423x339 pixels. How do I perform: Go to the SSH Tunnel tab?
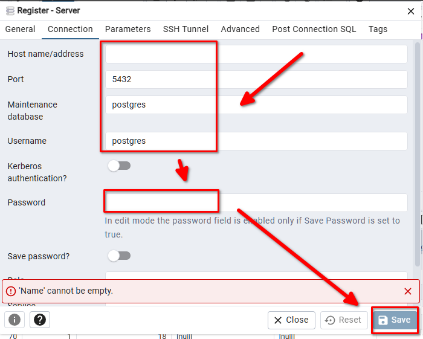[186, 29]
